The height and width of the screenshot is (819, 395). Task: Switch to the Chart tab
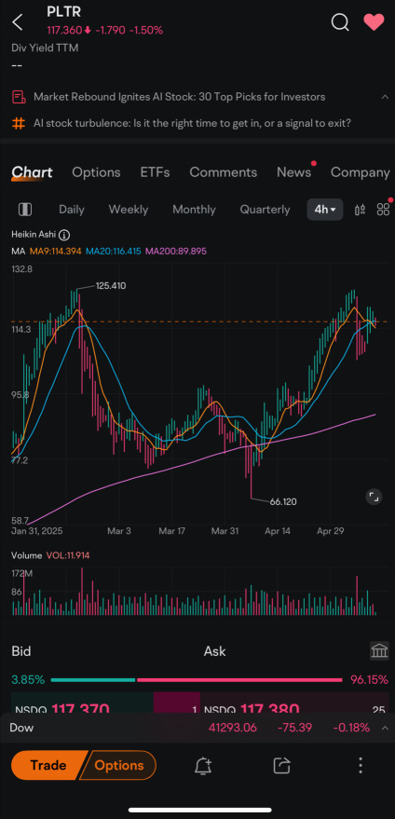pos(32,172)
